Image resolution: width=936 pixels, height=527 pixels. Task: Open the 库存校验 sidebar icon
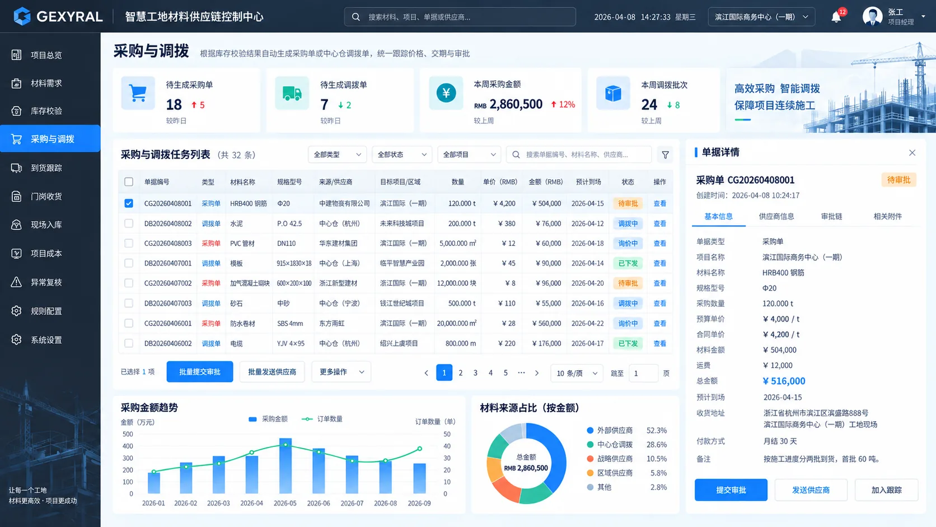pos(16,111)
